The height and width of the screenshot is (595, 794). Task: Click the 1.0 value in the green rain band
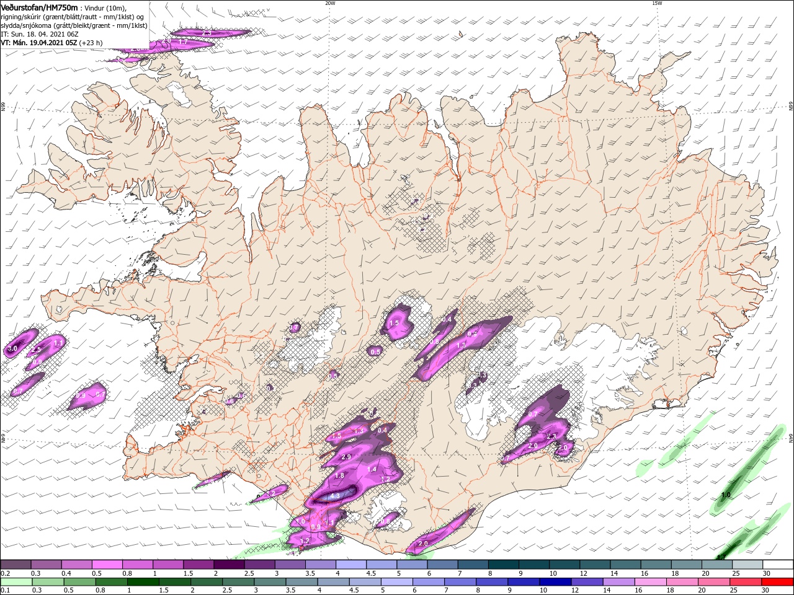pos(726,495)
